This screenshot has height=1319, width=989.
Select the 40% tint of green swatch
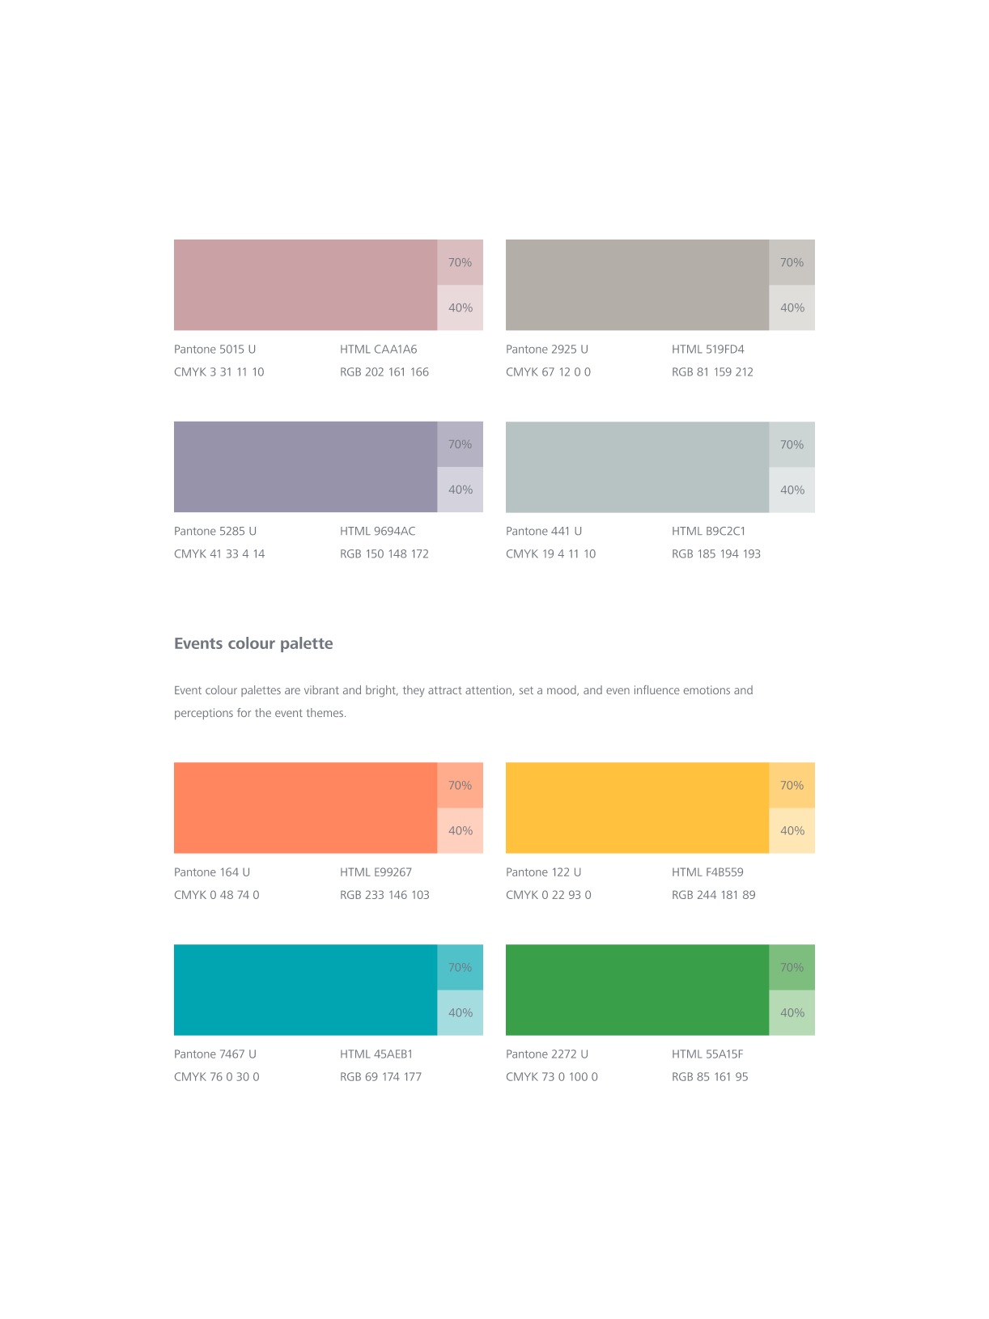[x=792, y=1012]
